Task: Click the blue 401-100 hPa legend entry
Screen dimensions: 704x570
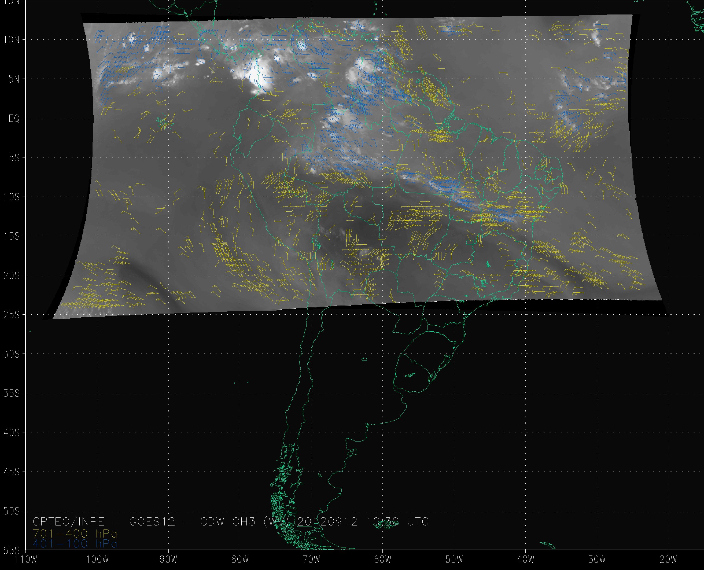Action: tap(75, 544)
